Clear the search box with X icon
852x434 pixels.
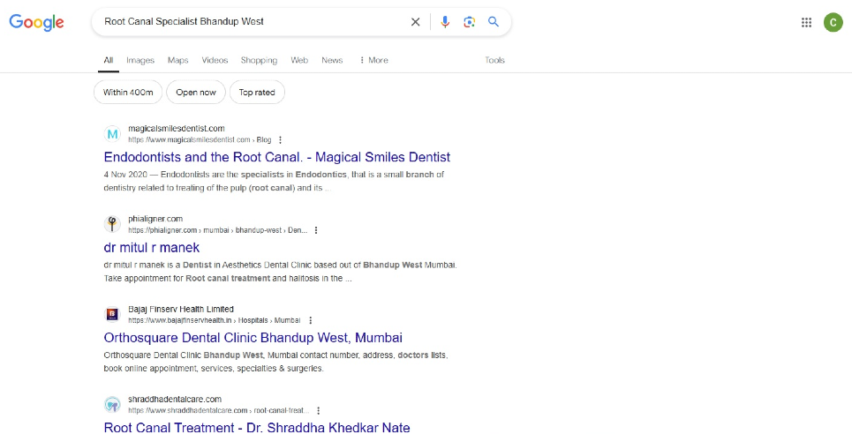(x=415, y=22)
